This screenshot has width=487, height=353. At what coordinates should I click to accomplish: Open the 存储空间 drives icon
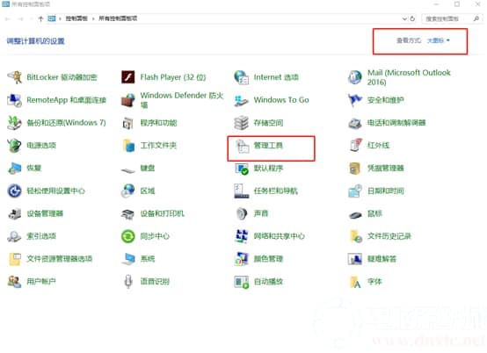coord(242,123)
